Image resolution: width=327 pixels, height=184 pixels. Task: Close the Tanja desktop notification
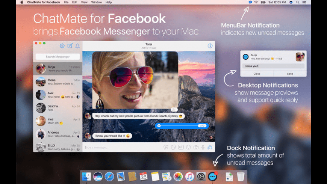pos(257,74)
